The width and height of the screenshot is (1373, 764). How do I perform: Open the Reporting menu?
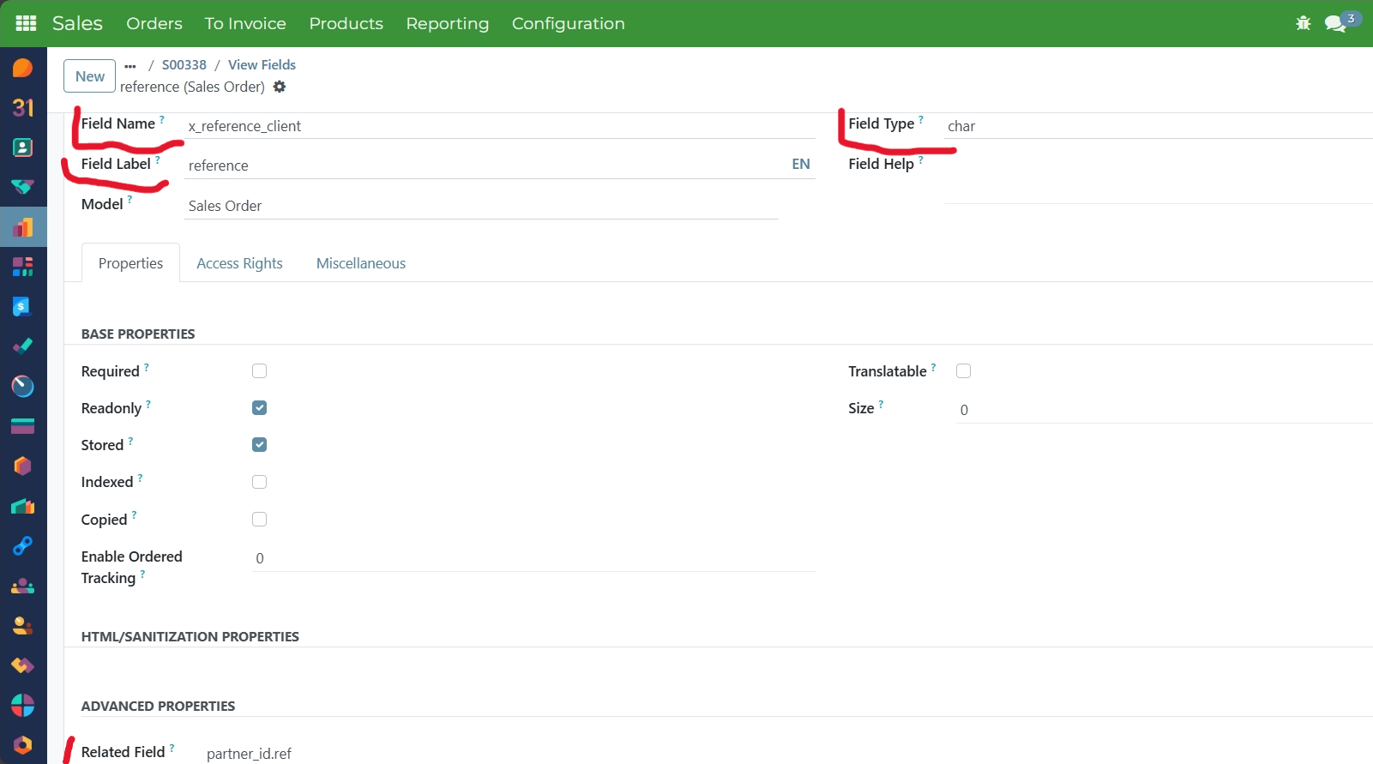[448, 23]
